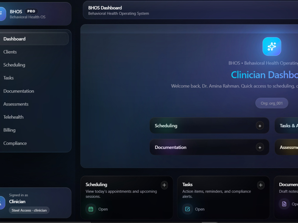This screenshot has height=223, width=298.
Task: Click the PRO badge beside BHOS
Action: [x=31, y=11]
